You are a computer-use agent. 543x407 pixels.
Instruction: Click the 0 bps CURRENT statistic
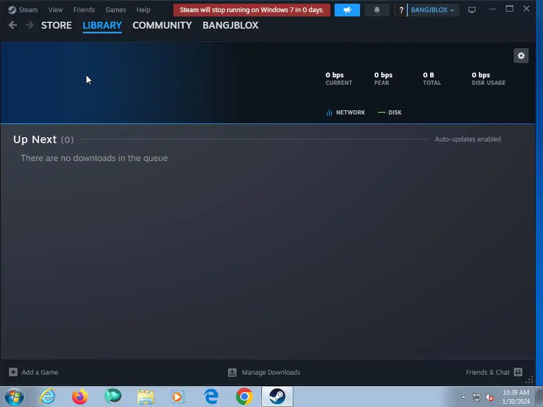339,78
